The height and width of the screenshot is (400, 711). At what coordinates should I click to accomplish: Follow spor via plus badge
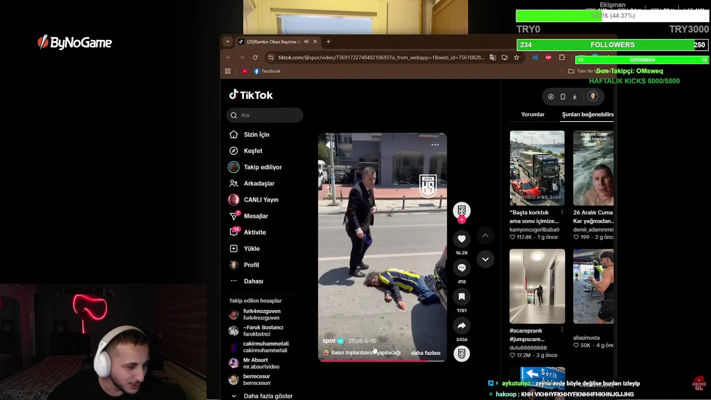(x=462, y=220)
